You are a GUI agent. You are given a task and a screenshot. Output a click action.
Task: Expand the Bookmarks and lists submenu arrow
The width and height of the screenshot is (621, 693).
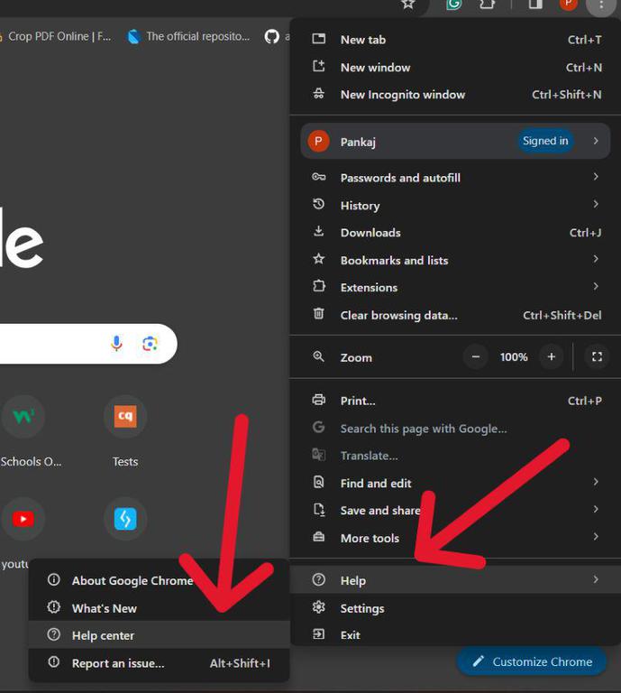click(596, 259)
